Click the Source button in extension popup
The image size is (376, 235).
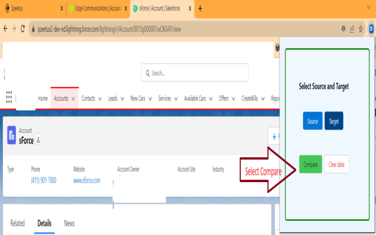[x=313, y=121]
